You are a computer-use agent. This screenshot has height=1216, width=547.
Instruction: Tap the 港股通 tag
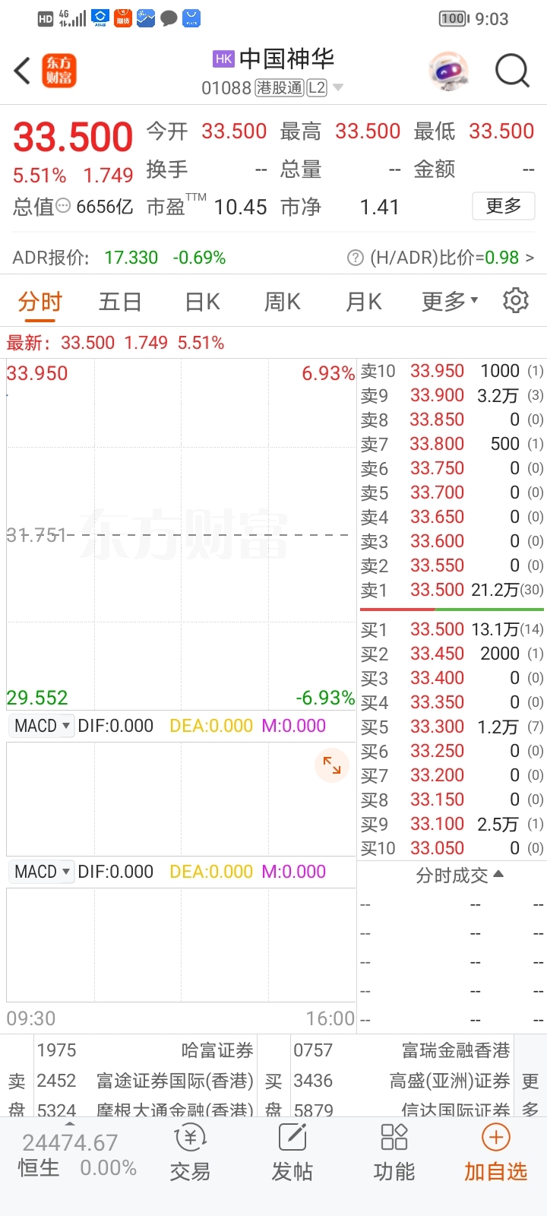coord(280,88)
